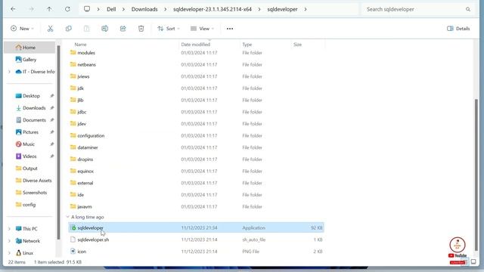Click the modules folder icon
Image resolution: width=484 pixels, height=272 pixels.
(x=73, y=52)
